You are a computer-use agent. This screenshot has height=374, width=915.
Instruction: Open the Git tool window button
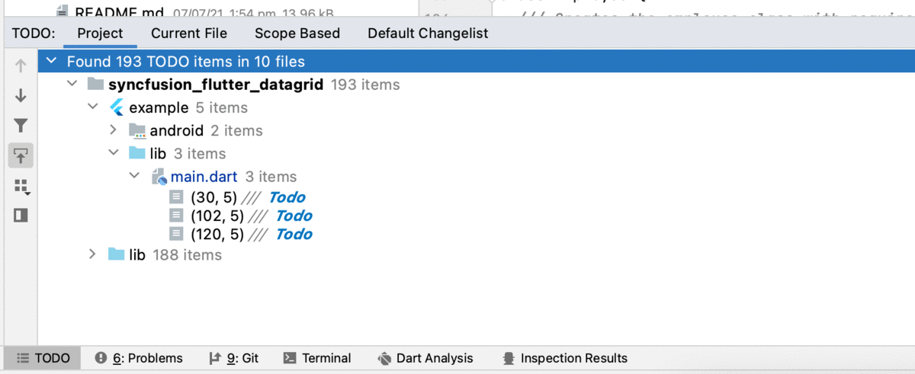point(234,358)
